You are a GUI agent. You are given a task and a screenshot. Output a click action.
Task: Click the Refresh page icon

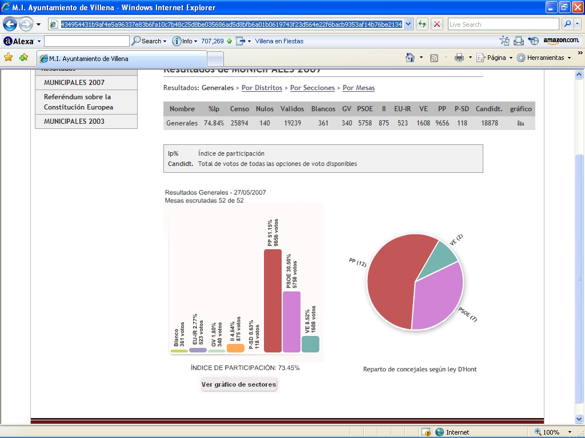(422, 25)
